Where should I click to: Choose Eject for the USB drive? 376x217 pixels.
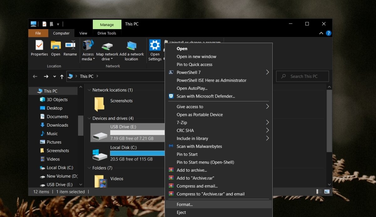click(181, 212)
